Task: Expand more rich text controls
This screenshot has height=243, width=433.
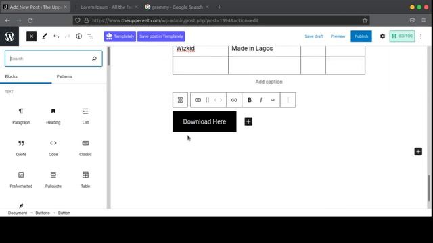Action: [x=273, y=100]
